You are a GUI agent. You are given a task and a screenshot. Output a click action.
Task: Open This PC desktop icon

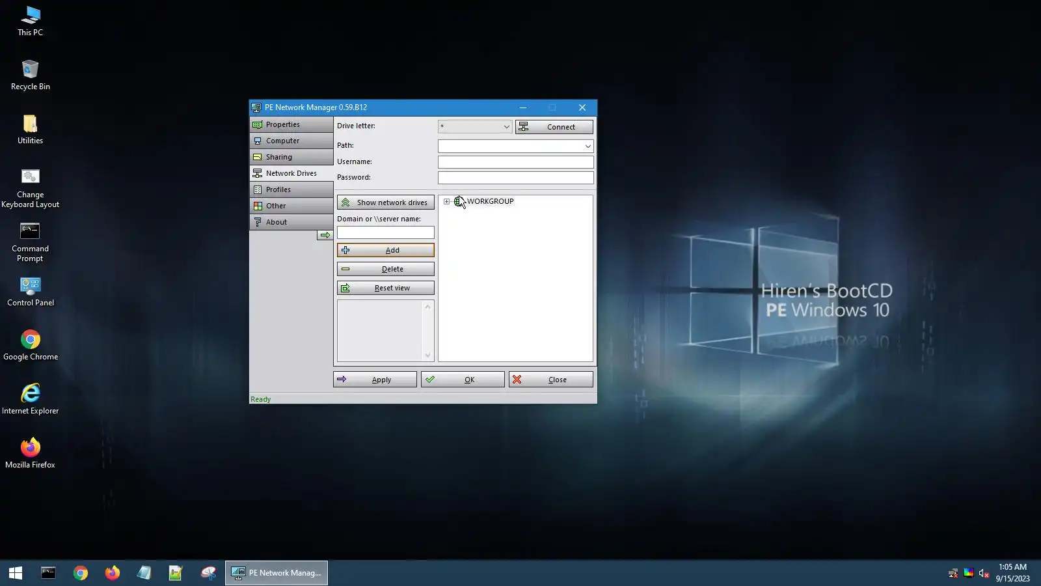pos(30,21)
